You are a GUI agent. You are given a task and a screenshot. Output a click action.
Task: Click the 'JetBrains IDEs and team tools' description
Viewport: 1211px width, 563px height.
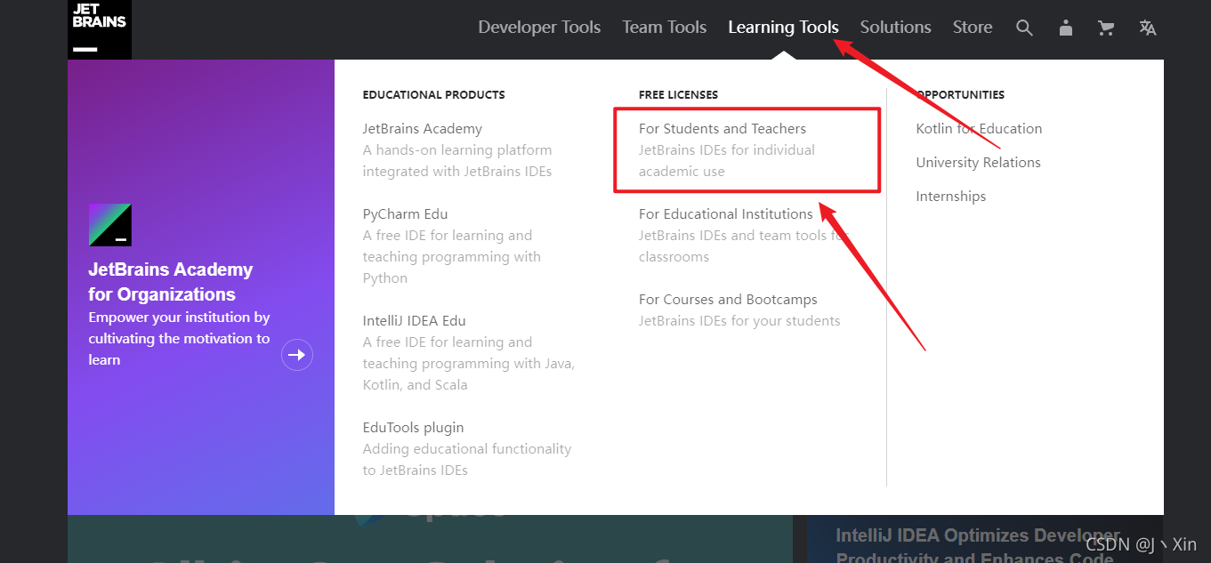click(744, 246)
